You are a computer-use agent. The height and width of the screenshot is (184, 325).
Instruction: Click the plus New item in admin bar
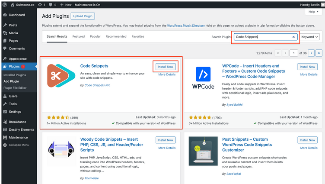(66, 5)
